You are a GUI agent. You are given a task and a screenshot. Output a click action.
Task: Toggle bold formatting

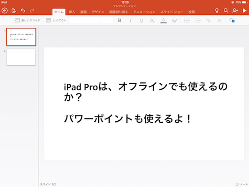pos(120,21)
